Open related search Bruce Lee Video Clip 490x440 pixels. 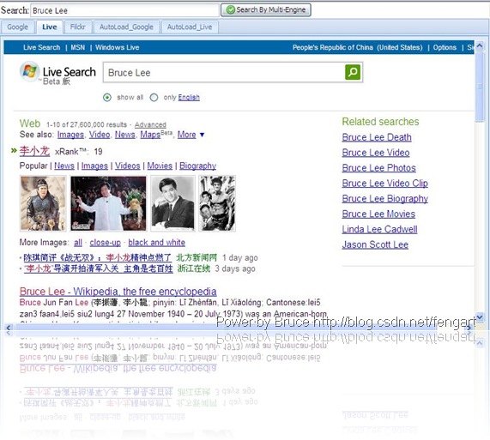tap(384, 184)
